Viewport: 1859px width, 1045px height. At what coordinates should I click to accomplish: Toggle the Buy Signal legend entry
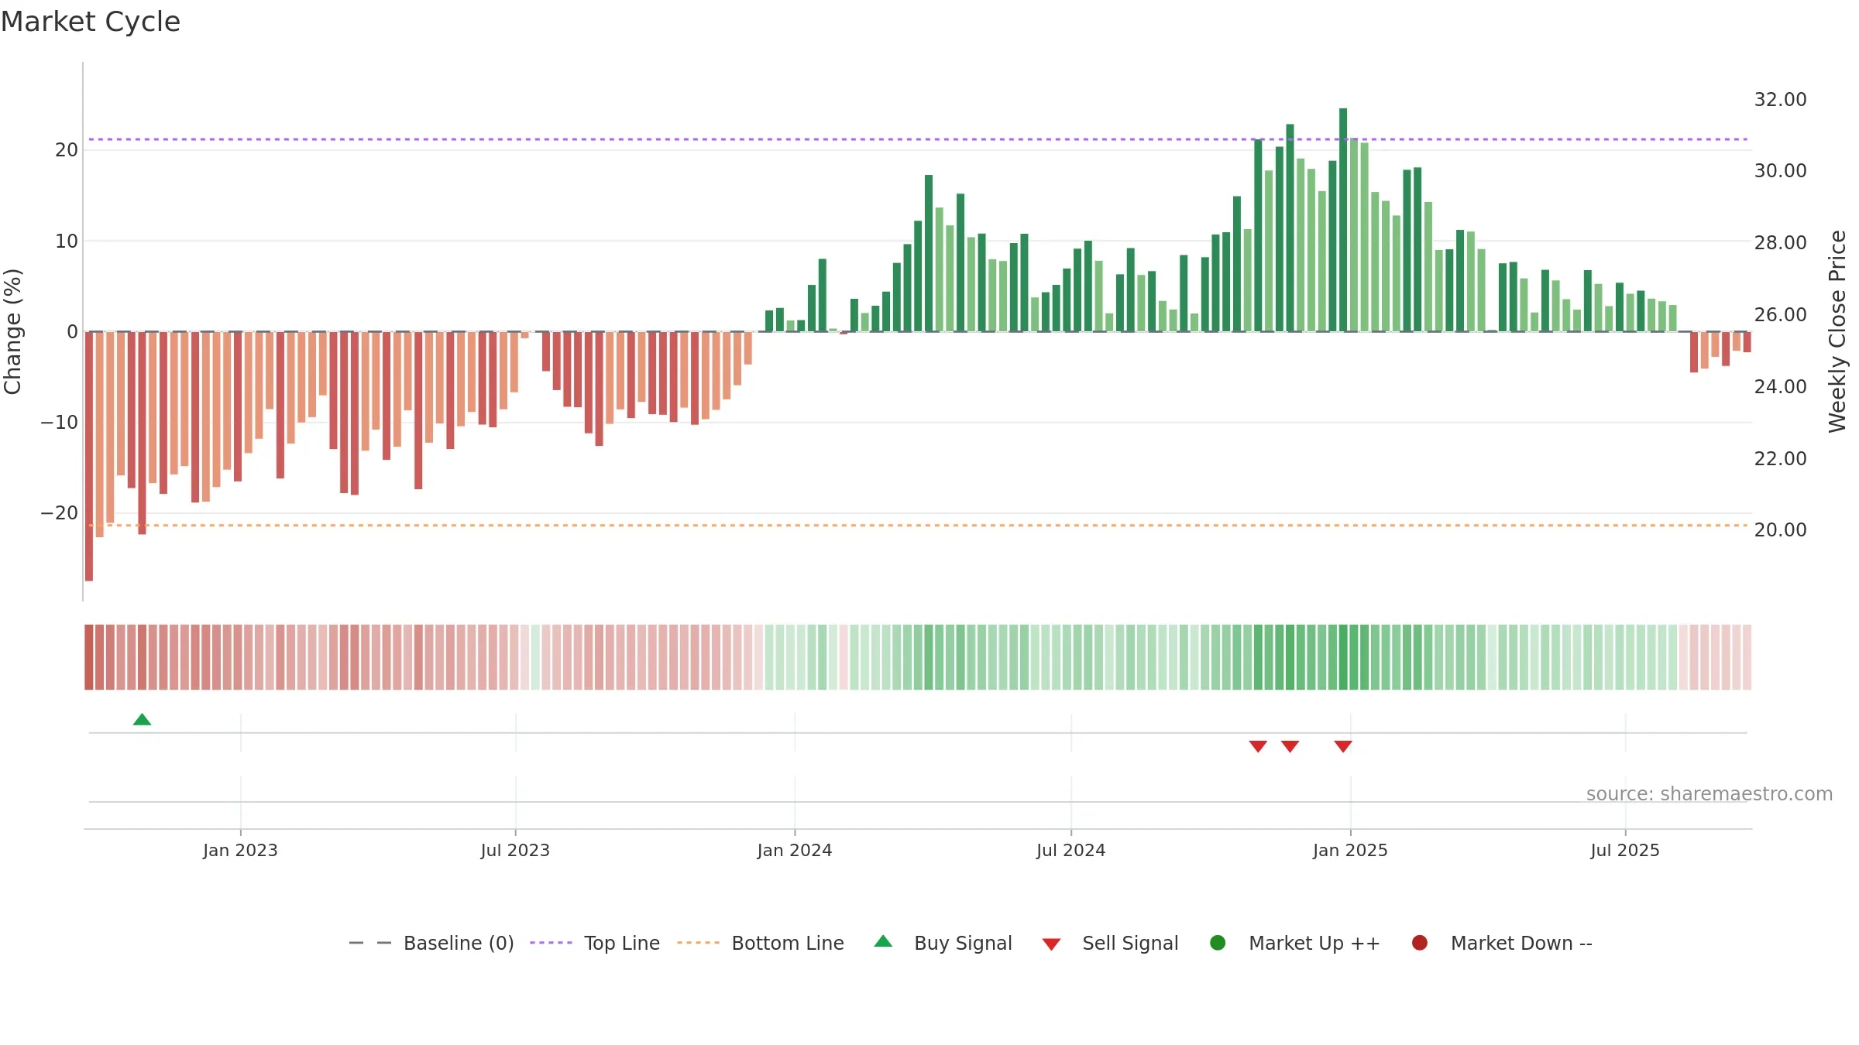coord(943,943)
